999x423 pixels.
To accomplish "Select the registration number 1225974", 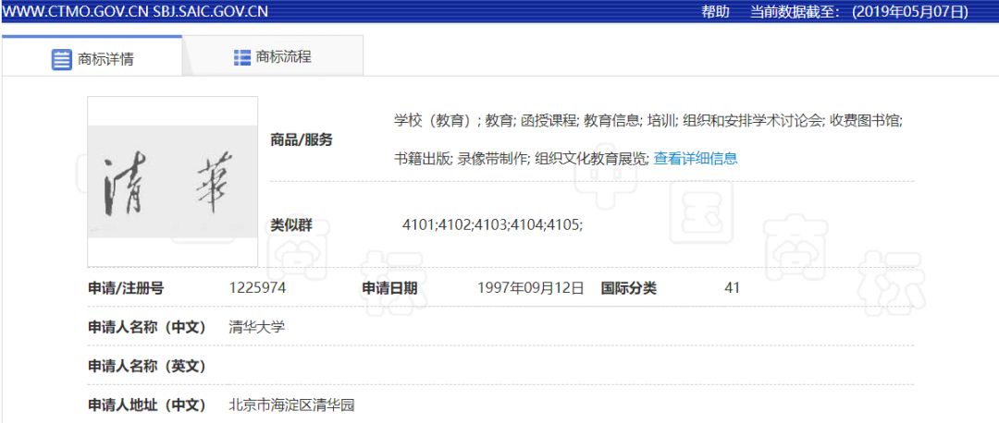I will tap(257, 288).
